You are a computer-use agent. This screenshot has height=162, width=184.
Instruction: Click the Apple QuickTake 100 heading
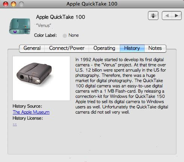tap(60, 17)
